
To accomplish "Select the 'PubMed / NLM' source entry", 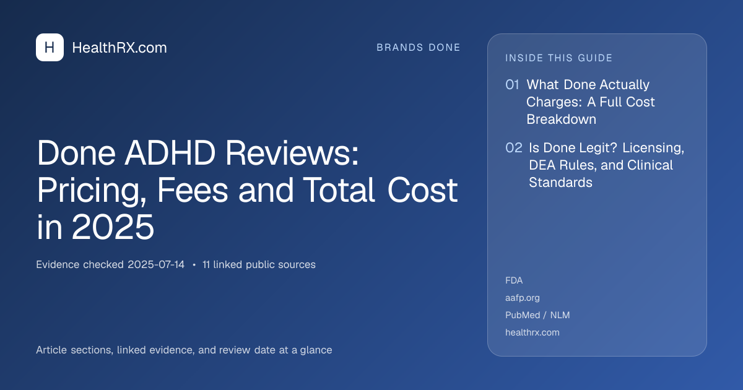I will (537, 315).
